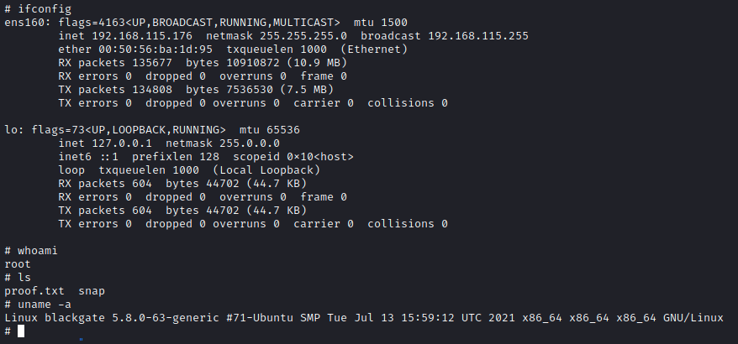
Task: Click the lo loopback interface name
Action: tap(11, 130)
